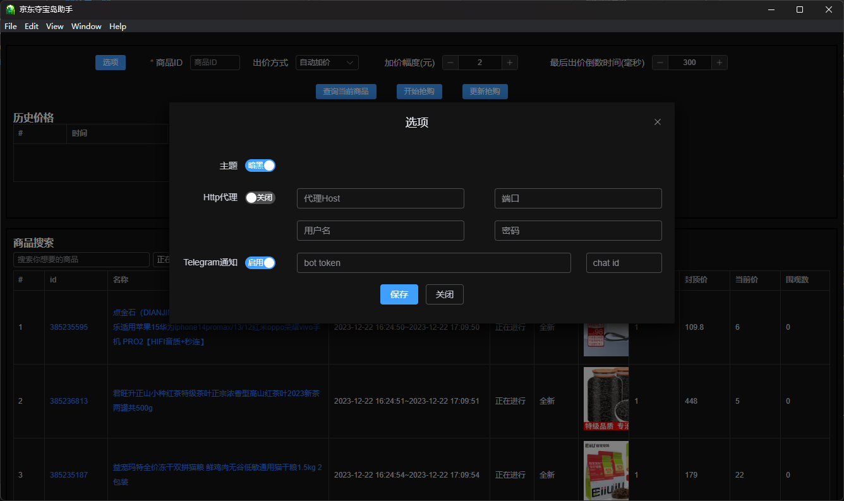
Task: Decrease 加价幅度 with the minus button
Action: (x=450, y=63)
